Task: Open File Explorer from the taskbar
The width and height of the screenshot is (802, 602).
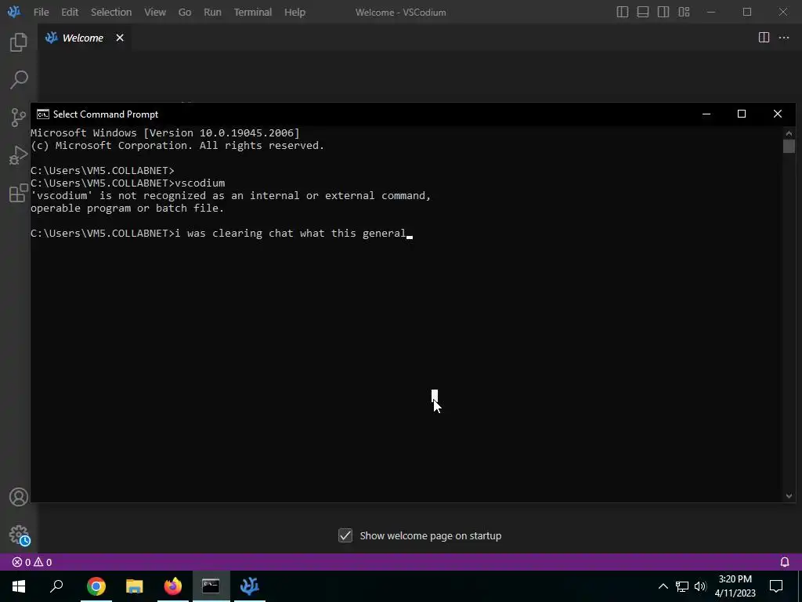Action: point(135,586)
